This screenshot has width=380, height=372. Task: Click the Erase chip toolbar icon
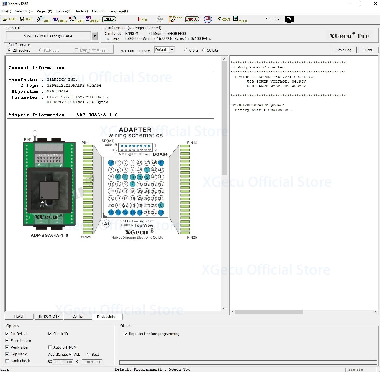point(175,19)
